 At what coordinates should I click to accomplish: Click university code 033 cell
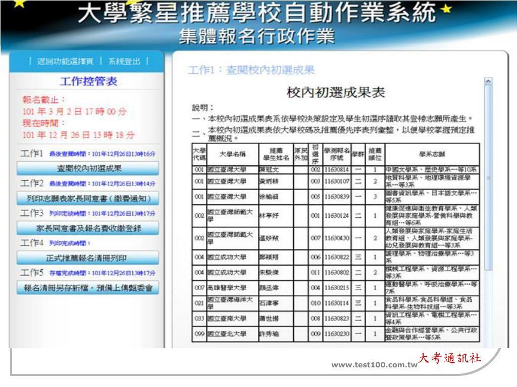click(x=199, y=318)
